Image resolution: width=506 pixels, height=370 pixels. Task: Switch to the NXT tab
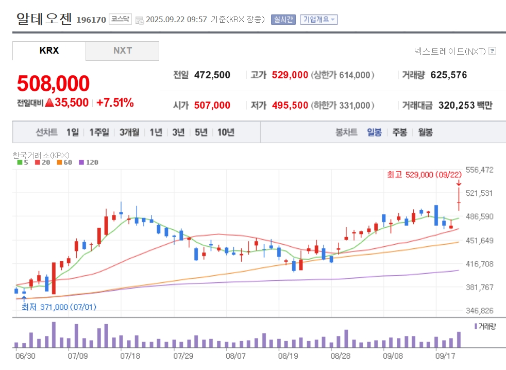pyautogui.click(x=123, y=51)
